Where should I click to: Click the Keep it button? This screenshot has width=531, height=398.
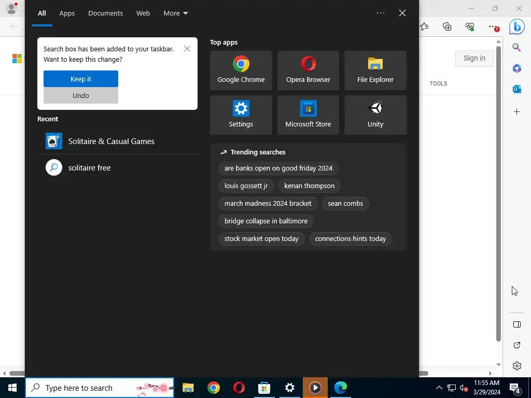coord(80,79)
